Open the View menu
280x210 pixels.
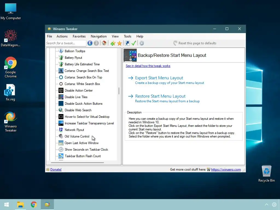115,36
